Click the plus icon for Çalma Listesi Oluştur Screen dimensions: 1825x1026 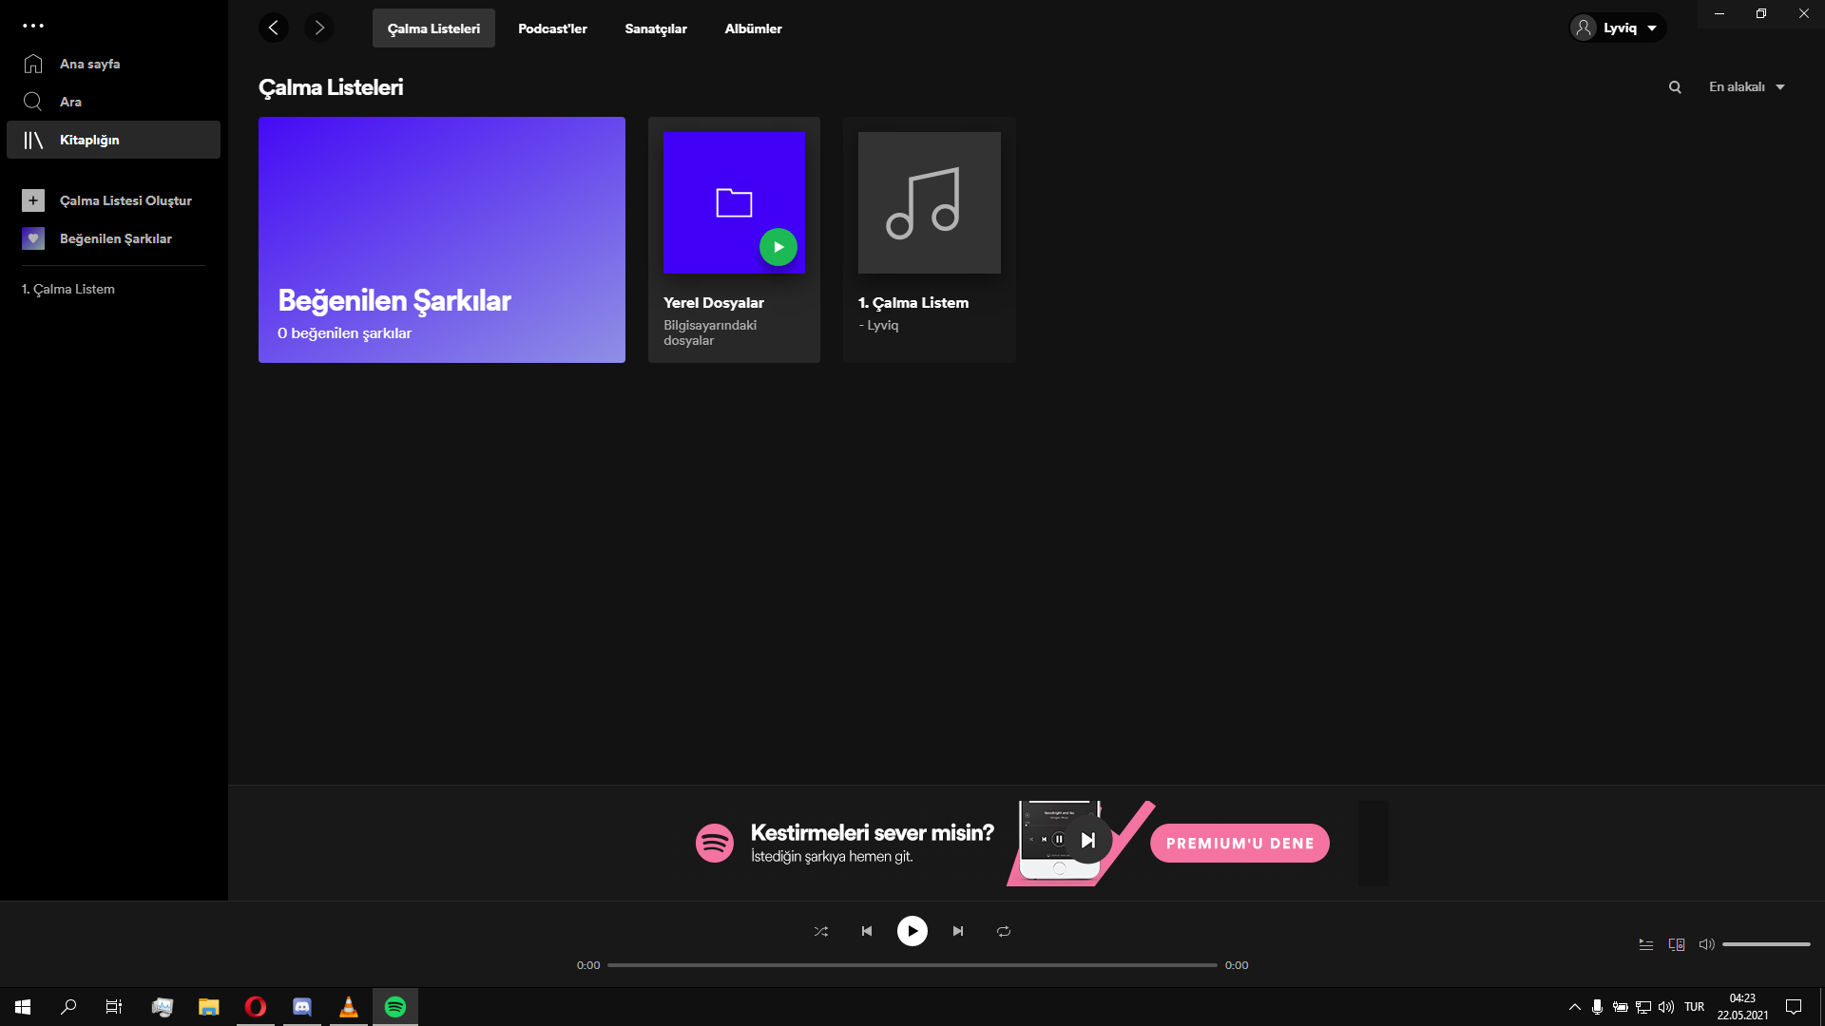[33, 200]
